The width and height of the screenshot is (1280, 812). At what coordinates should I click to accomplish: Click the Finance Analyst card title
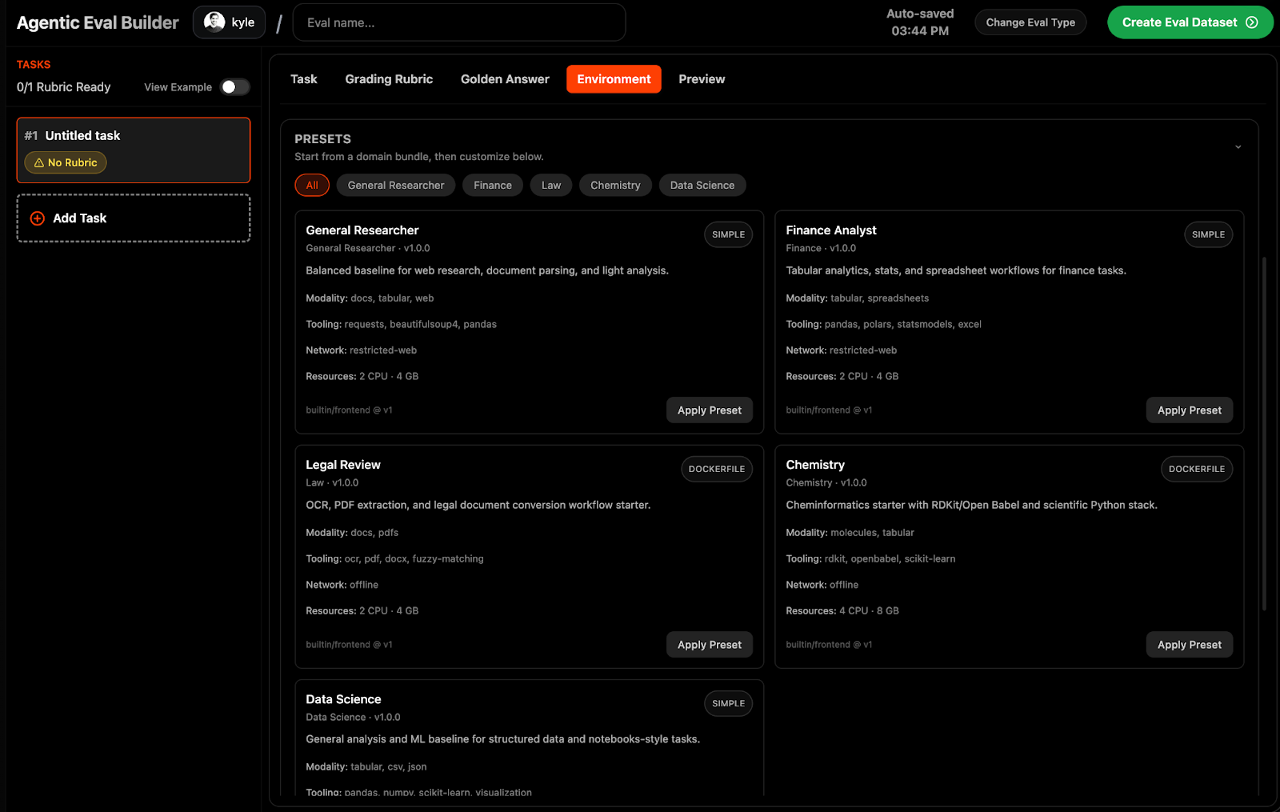pyautogui.click(x=831, y=230)
